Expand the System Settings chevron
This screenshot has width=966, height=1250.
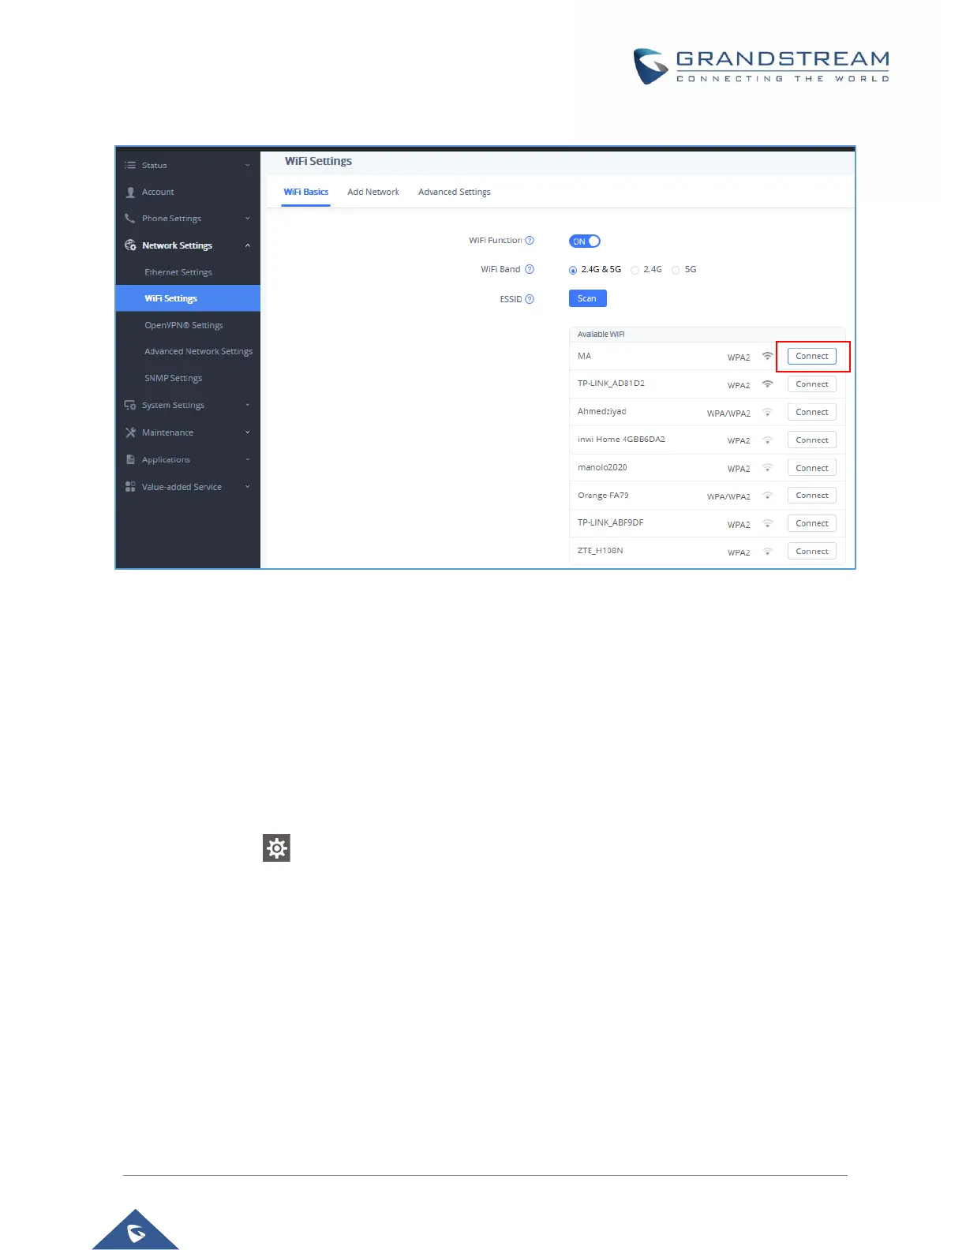coord(248,406)
